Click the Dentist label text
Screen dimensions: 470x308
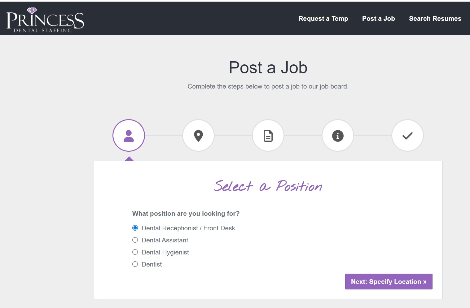(152, 264)
